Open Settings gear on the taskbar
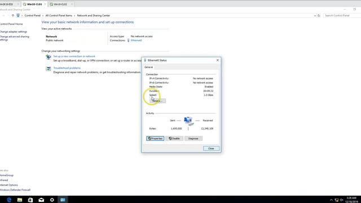 click(52, 200)
